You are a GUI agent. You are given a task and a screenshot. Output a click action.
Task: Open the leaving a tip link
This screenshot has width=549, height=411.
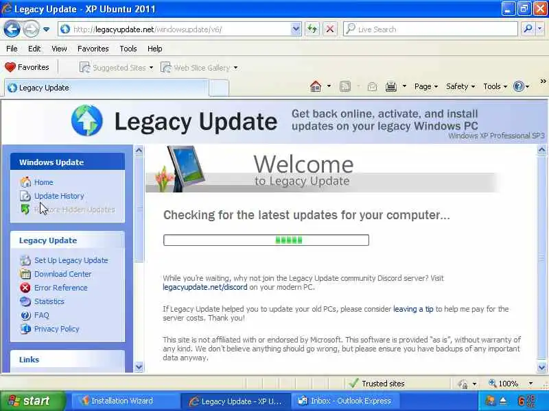point(413,309)
